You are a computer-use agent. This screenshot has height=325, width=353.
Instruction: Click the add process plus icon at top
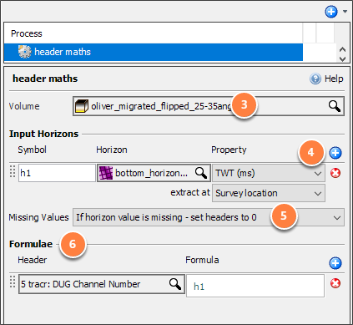(x=331, y=12)
